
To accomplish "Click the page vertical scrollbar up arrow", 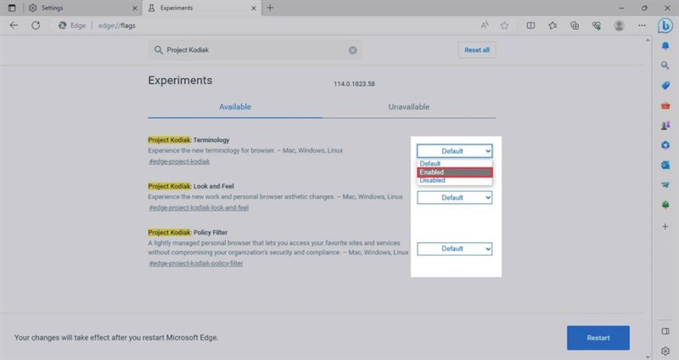I will click(x=648, y=40).
